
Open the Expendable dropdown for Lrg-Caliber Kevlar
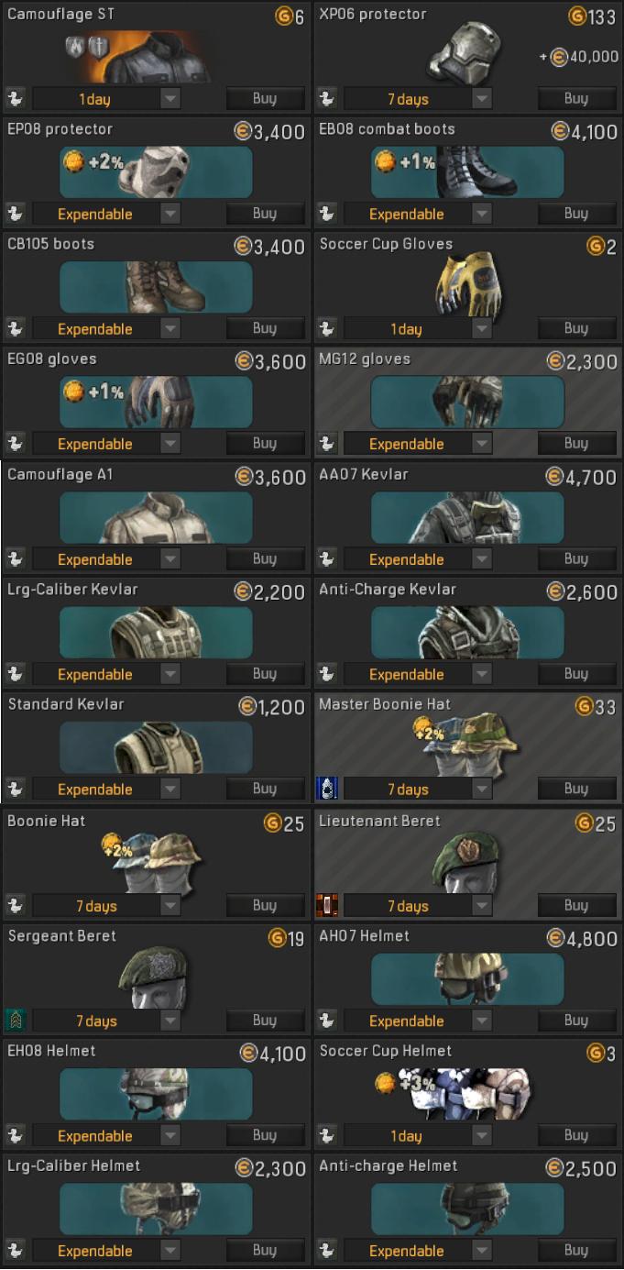pos(170,674)
